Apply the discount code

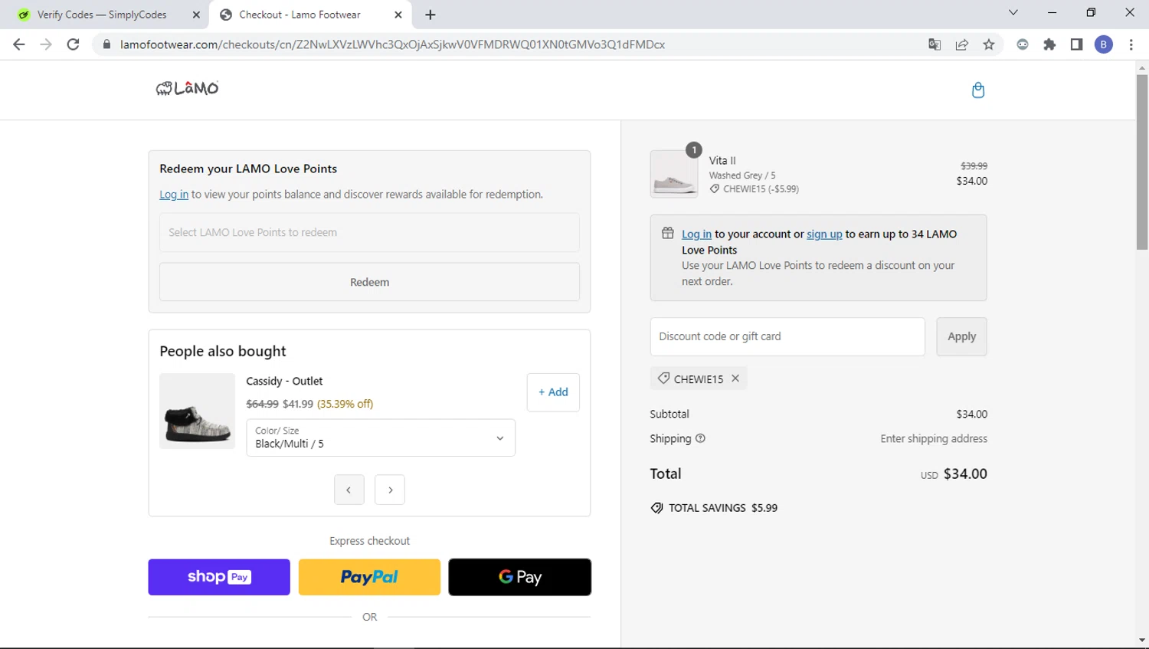click(961, 336)
